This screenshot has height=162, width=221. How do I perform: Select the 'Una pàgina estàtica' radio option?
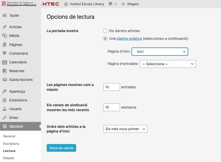point(105,39)
